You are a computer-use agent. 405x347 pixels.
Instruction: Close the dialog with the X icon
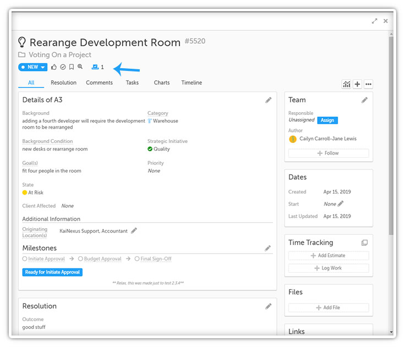[x=385, y=21]
